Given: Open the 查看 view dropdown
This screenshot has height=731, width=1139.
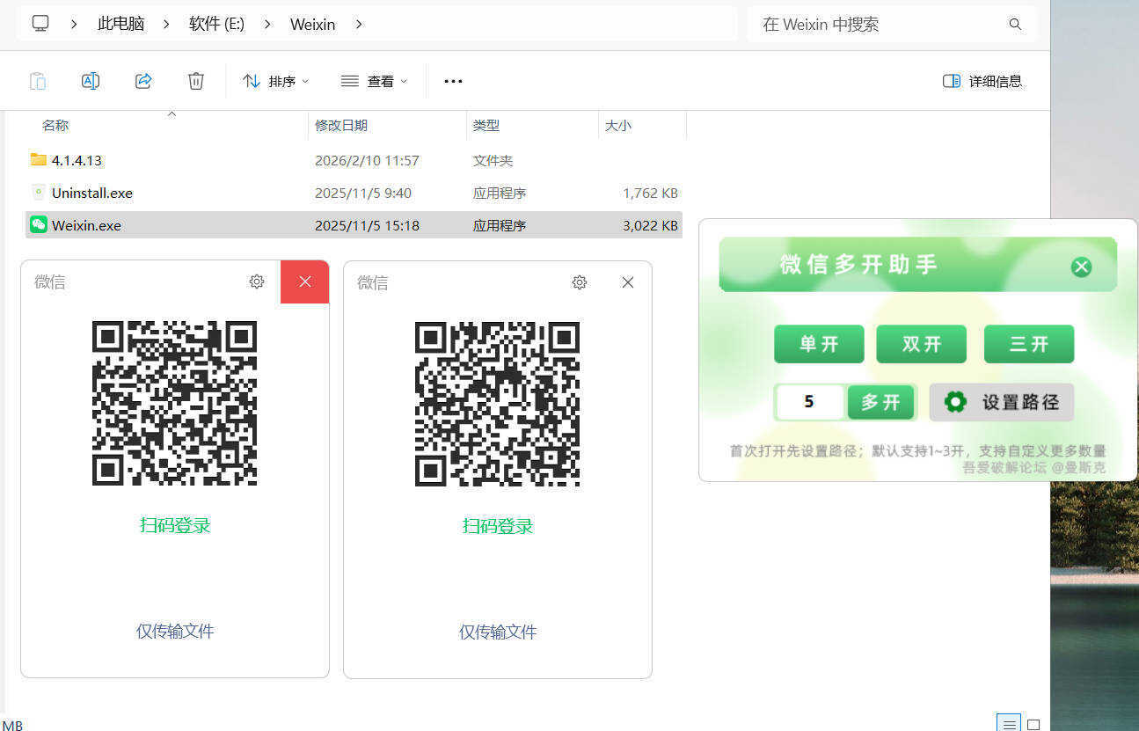Looking at the screenshot, I should [x=374, y=81].
